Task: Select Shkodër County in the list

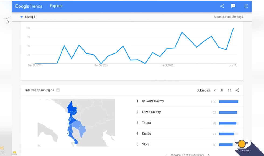Action: pyautogui.click(x=153, y=101)
